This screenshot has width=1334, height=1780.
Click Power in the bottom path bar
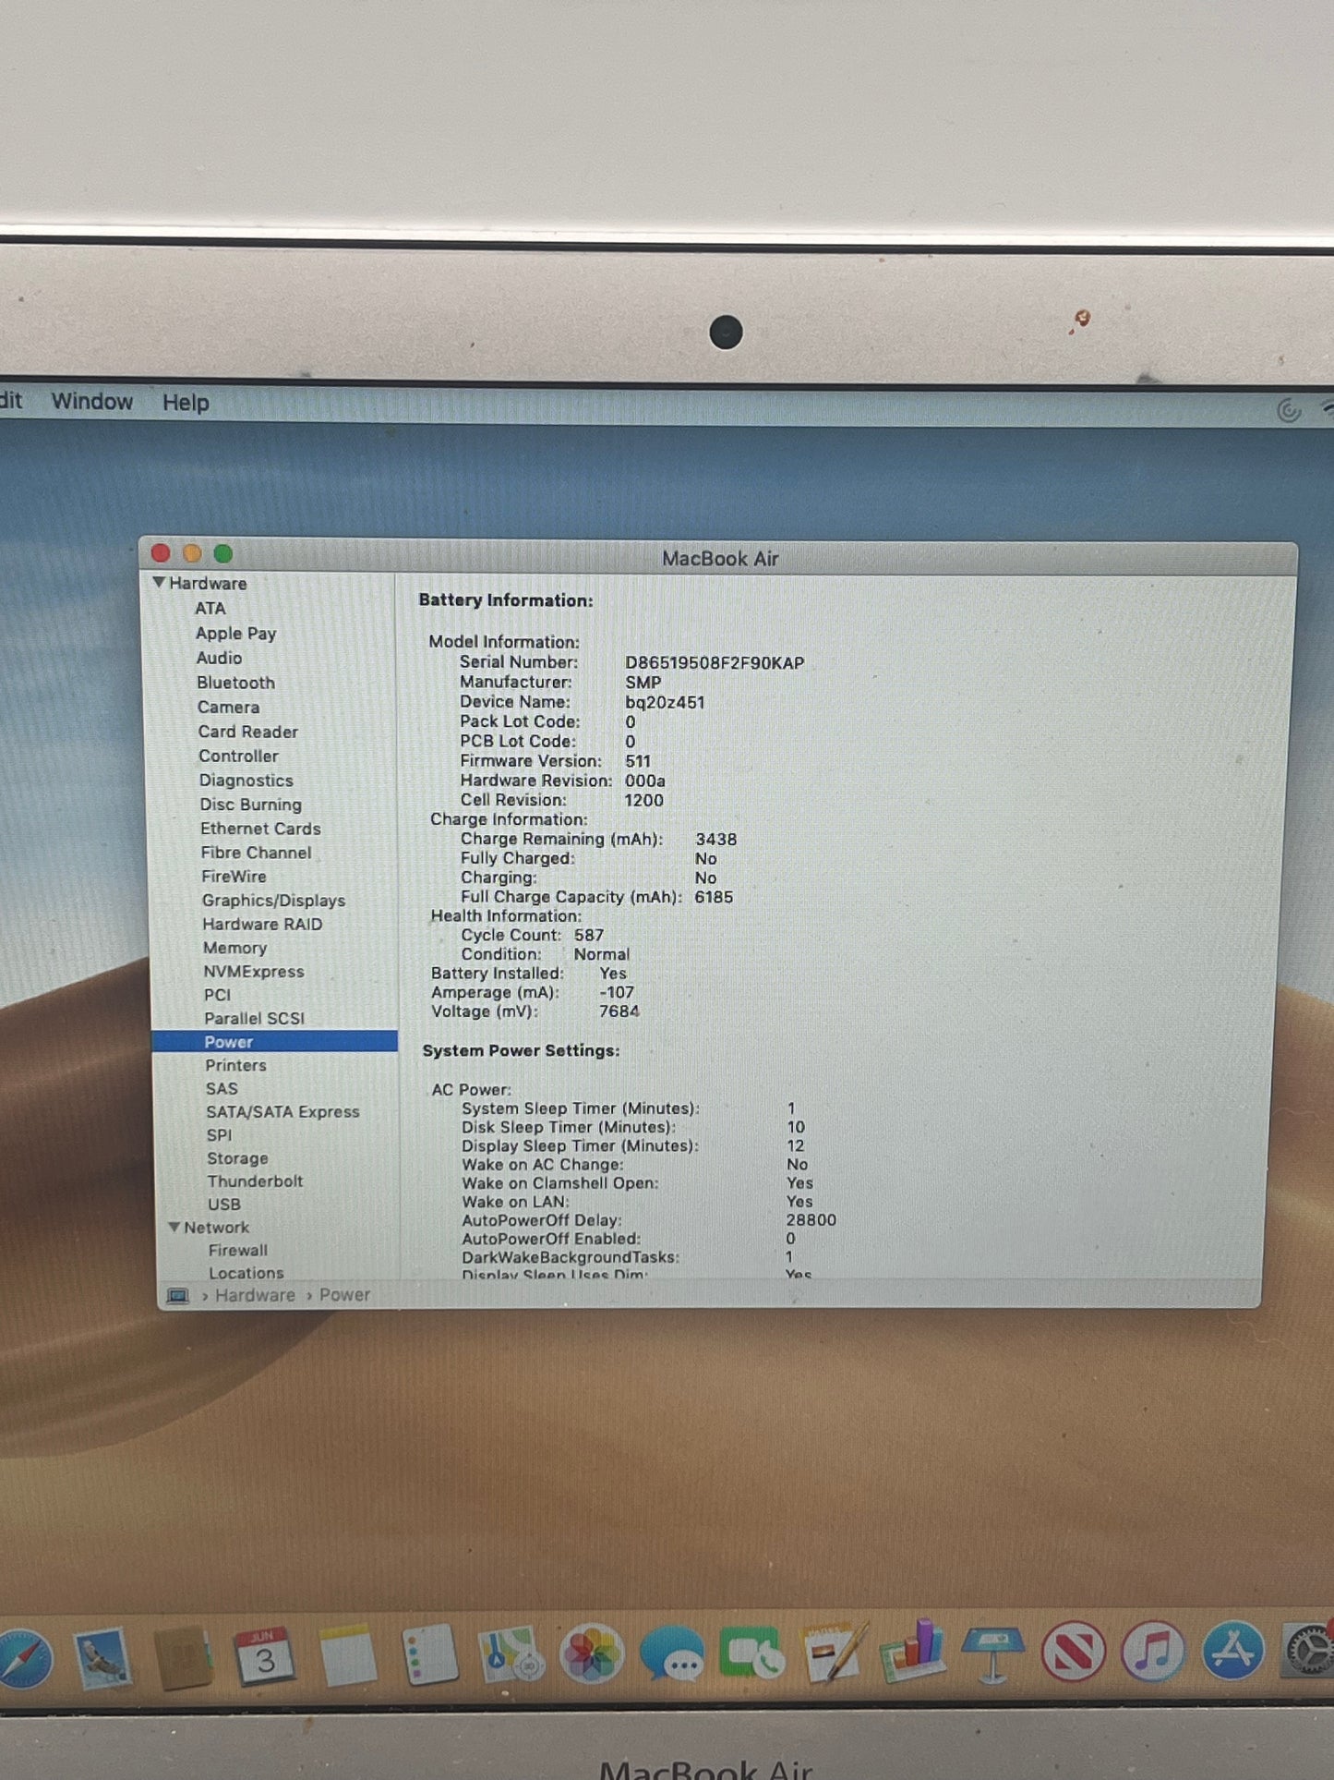[x=344, y=1295]
